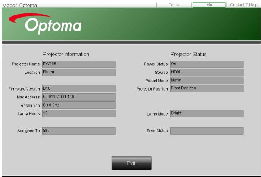This screenshot has width=261, height=177.
Task: Click the Model: Optoma title text
Action: 19,6
